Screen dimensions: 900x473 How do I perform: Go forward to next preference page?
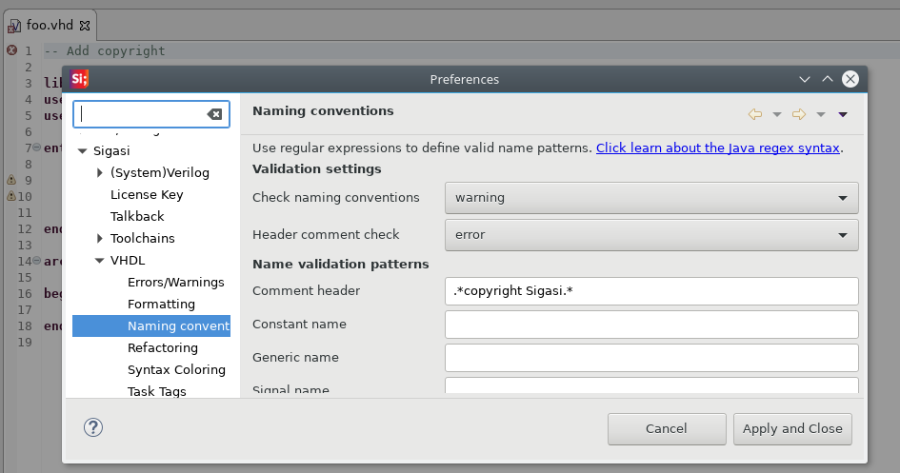pos(799,114)
